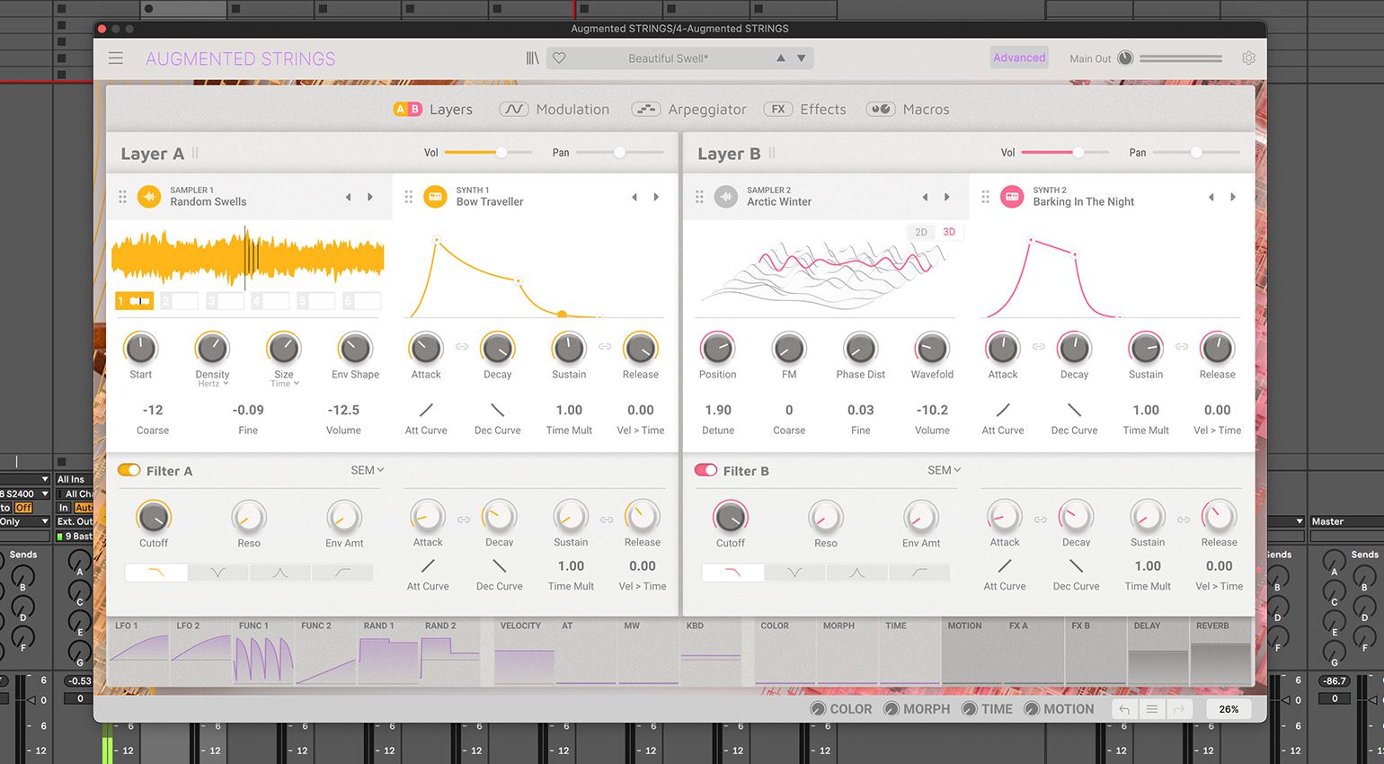Click Layer A Att Curve shape icon
This screenshot has height=764, width=1384.
point(426,410)
